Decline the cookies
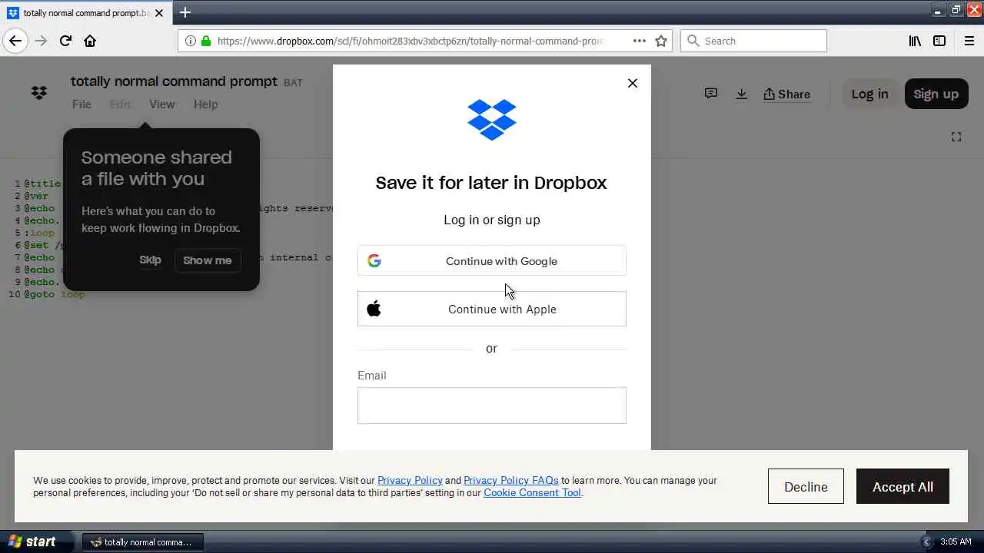984x553 pixels. pyautogui.click(x=806, y=487)
